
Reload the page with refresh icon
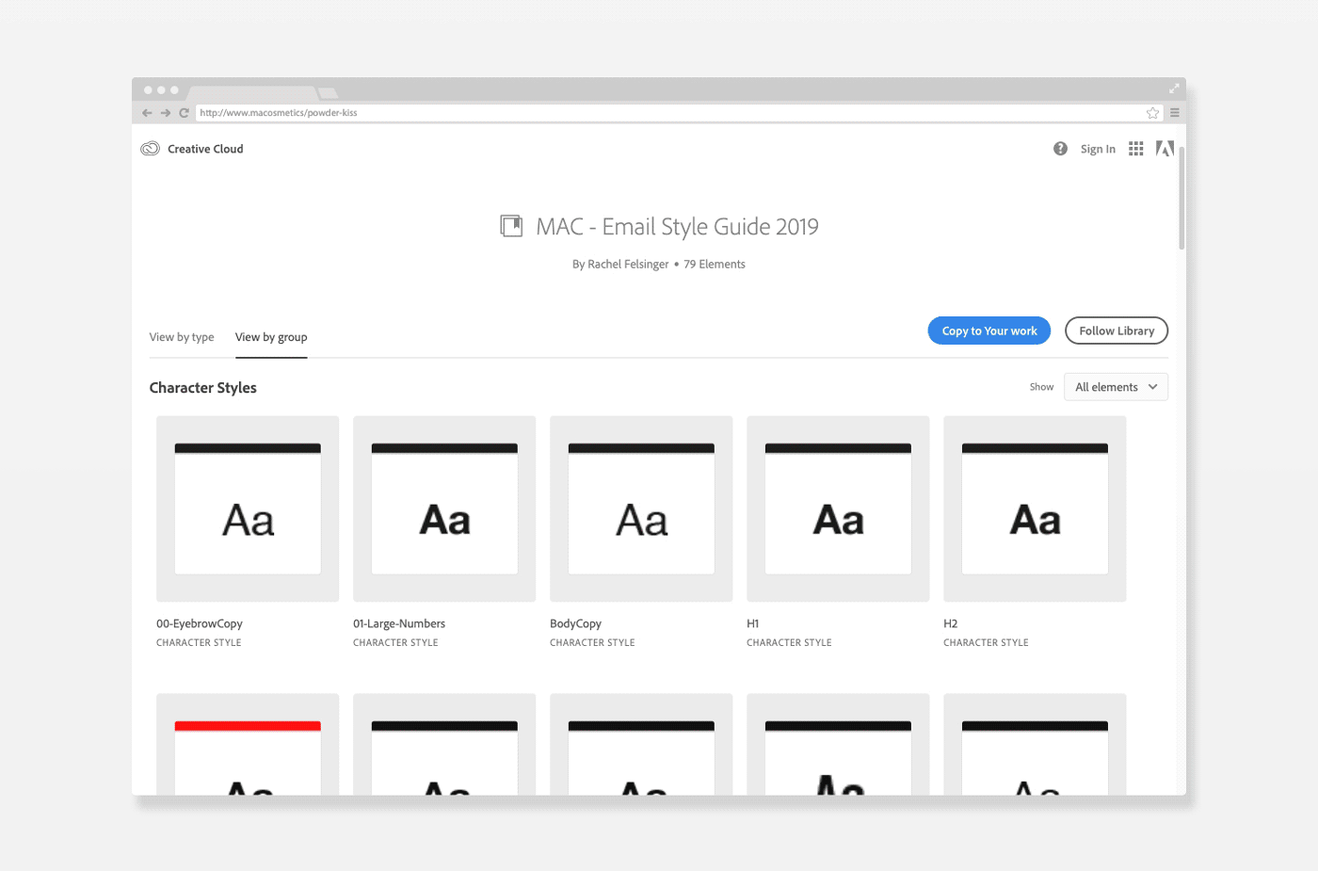point(185,113)
